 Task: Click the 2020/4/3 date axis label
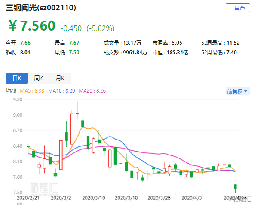(192, 198)
